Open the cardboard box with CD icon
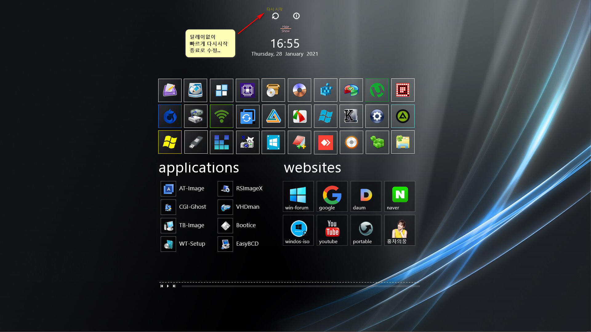591x332 pixels. coord(273,90)
